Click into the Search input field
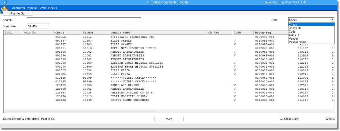Screen dimensions: 340x131 click(84, 20)
